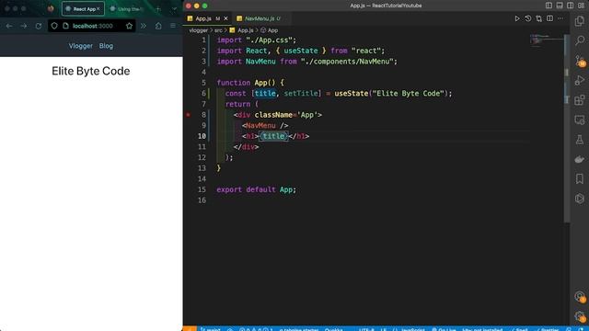Image resolution: width=589 pixels, height=331 pixels.
Task: Open the Testing flask panel
Action: [580, 140]
